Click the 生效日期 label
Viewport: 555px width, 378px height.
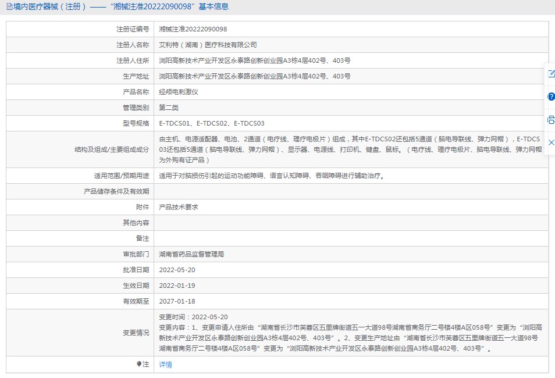[136, 286]
